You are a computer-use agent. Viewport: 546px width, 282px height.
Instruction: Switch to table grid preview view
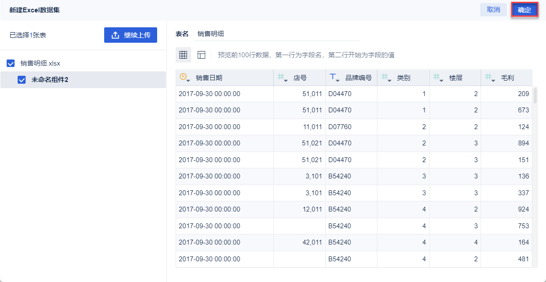[183, 55]
